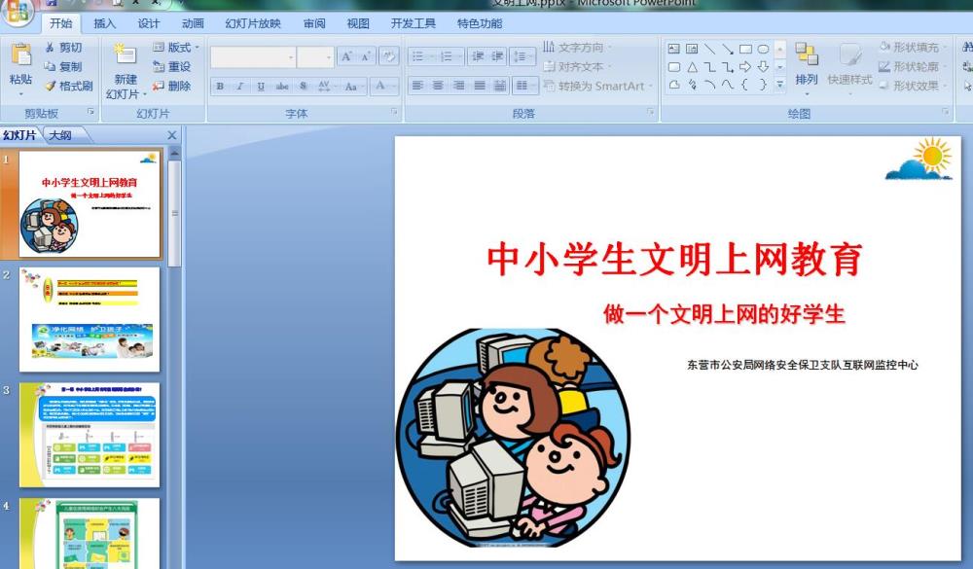
Task: Toggle Strikethrough (abc) formatting
Action: click(x=282, y=87)
